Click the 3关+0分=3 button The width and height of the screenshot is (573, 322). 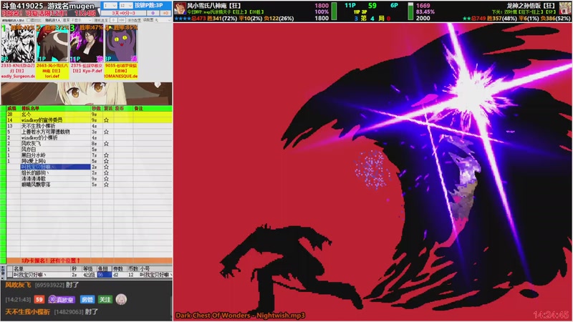[123, 13]
